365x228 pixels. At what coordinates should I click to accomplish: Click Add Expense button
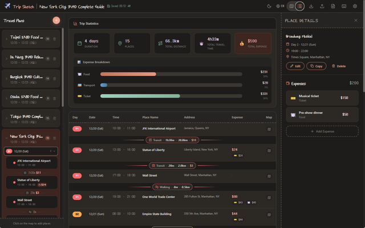(x=322, y=131)
